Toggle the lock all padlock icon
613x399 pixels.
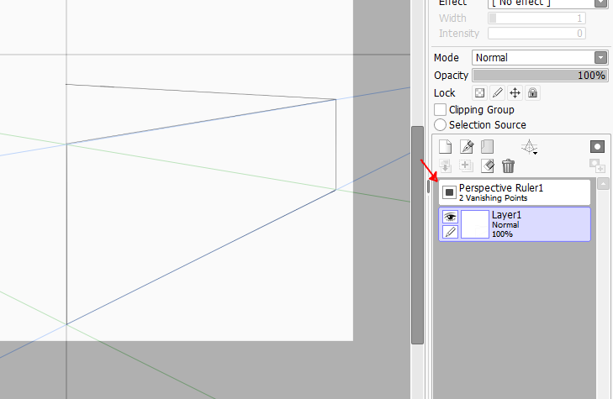[x=532, y=93]
